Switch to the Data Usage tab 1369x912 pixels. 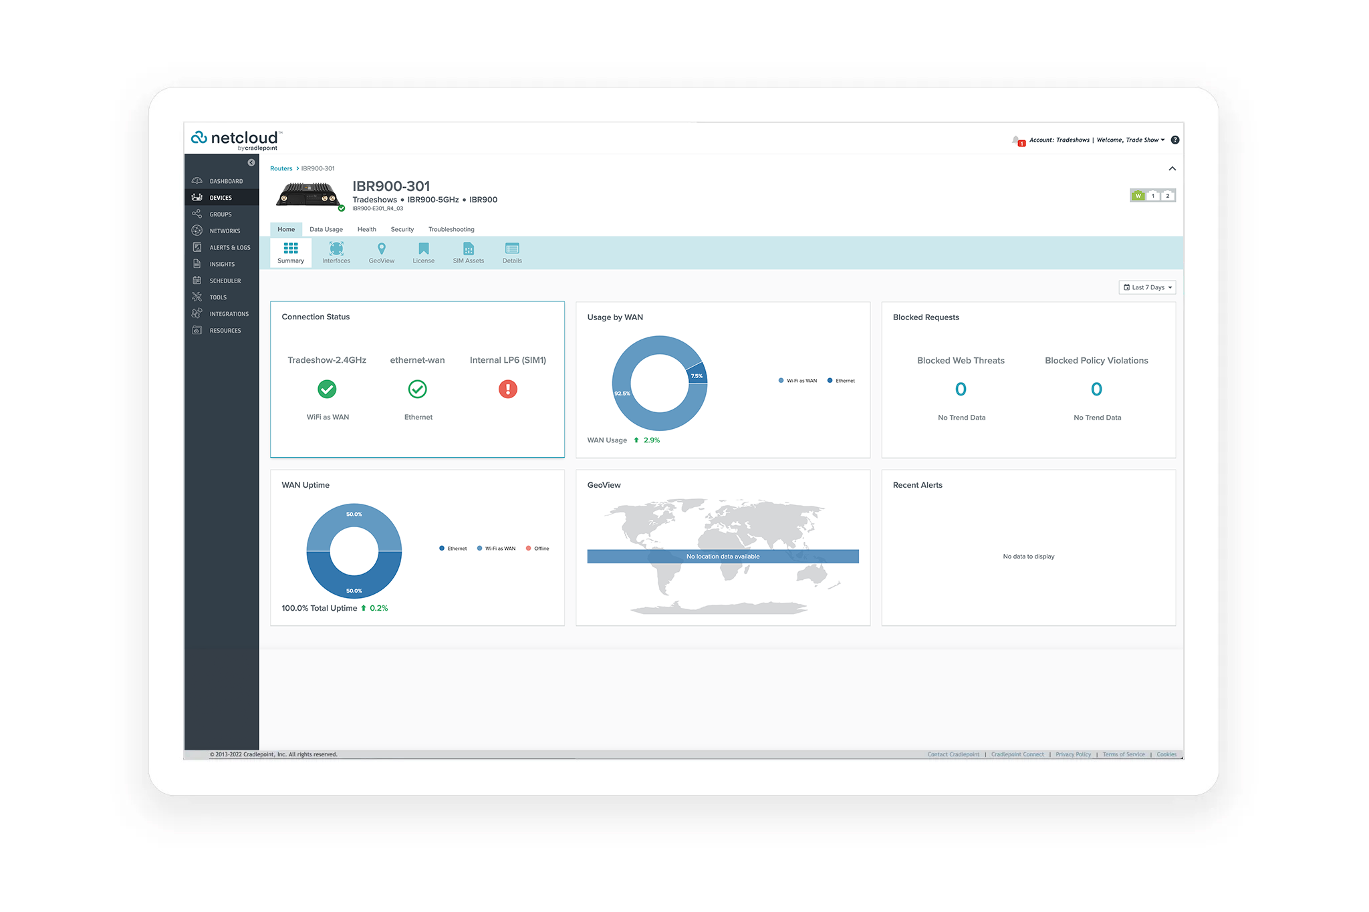tap(326, 229)
